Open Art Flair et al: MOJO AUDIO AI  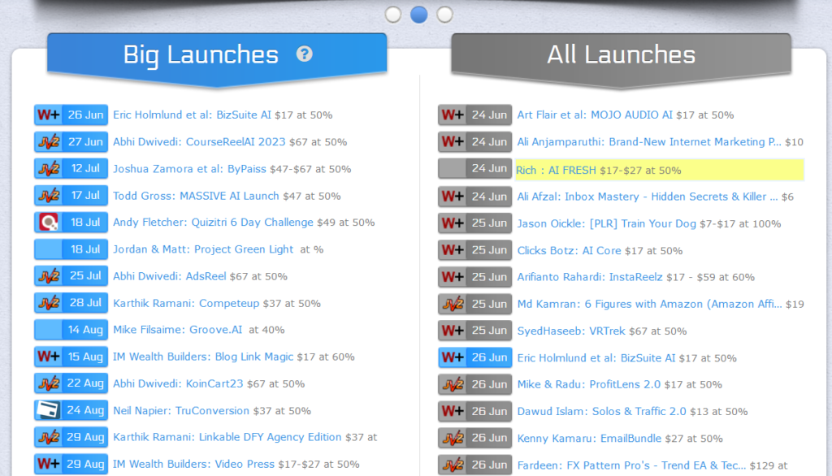(x=595, y=115)
